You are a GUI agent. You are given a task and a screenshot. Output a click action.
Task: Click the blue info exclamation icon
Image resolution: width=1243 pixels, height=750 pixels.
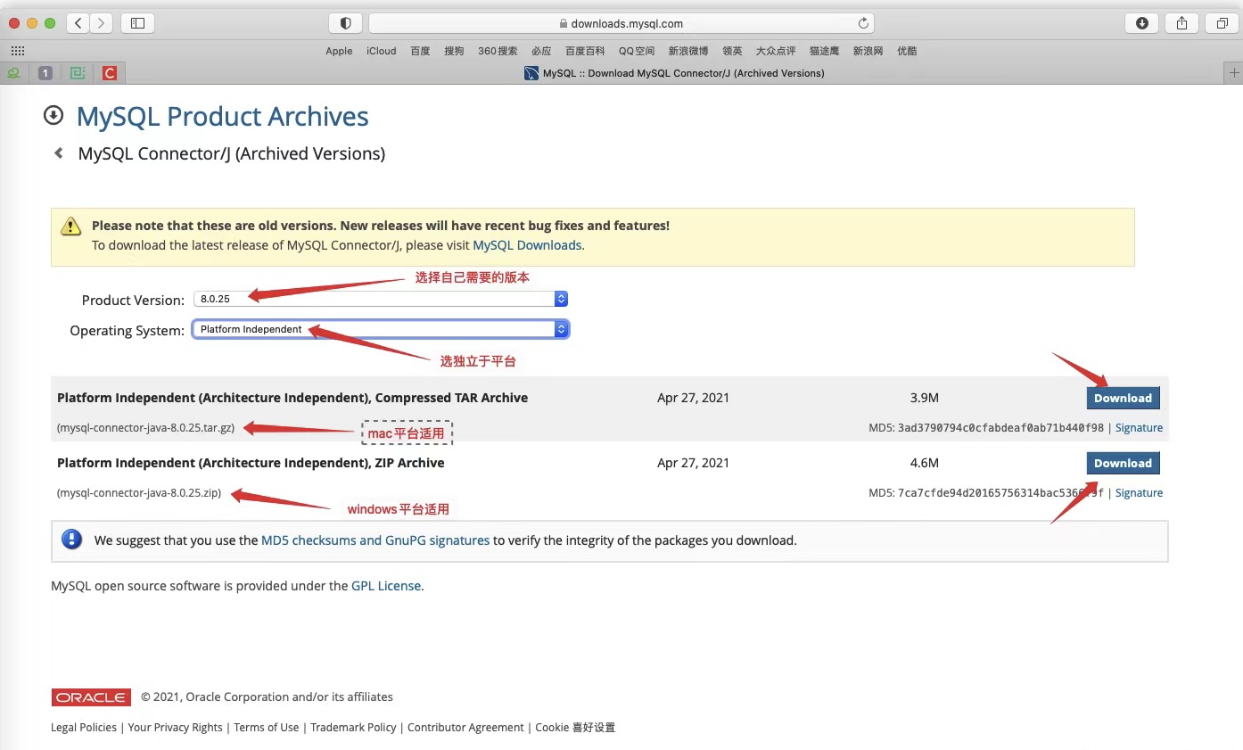(x=71, y=540)
